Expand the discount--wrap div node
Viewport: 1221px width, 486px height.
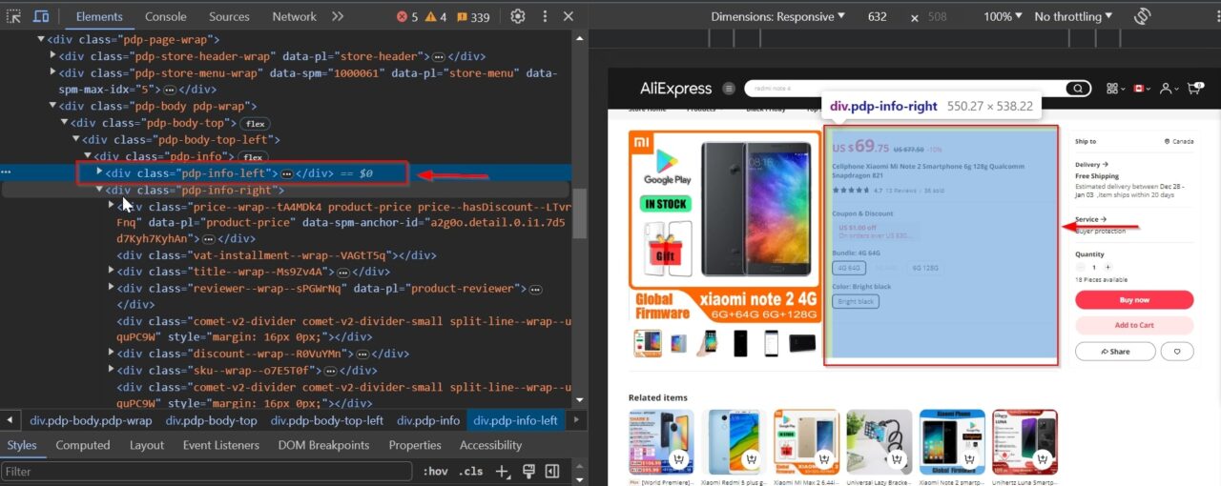111,354
